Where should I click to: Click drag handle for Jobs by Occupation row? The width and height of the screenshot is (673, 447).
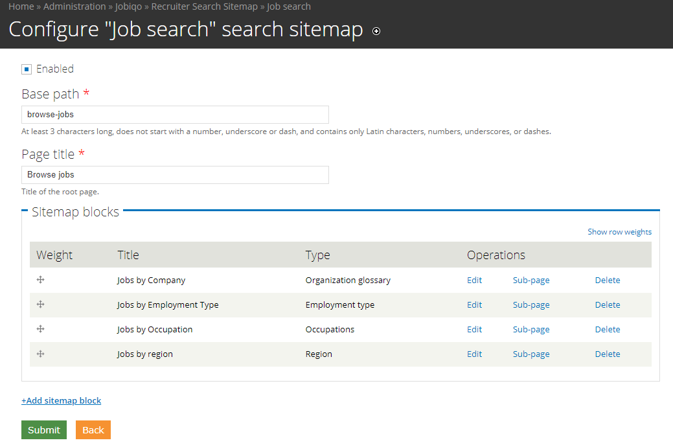40,329
